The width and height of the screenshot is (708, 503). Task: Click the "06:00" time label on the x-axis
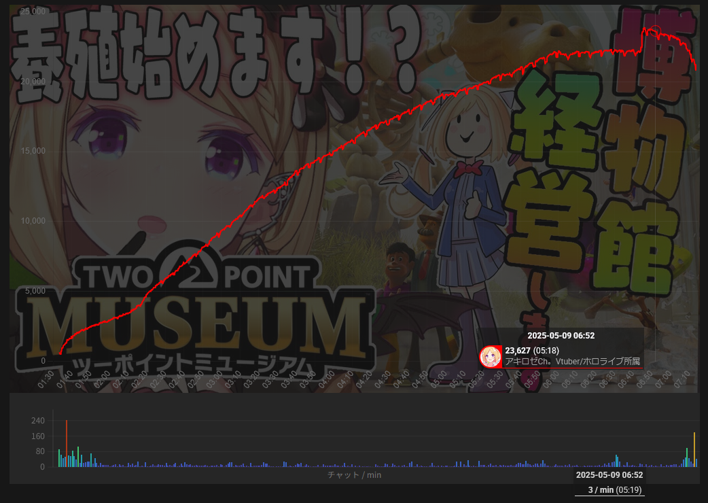[551, 379]
